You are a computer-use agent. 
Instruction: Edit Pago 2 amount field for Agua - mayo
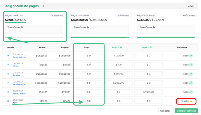[119, 92]
